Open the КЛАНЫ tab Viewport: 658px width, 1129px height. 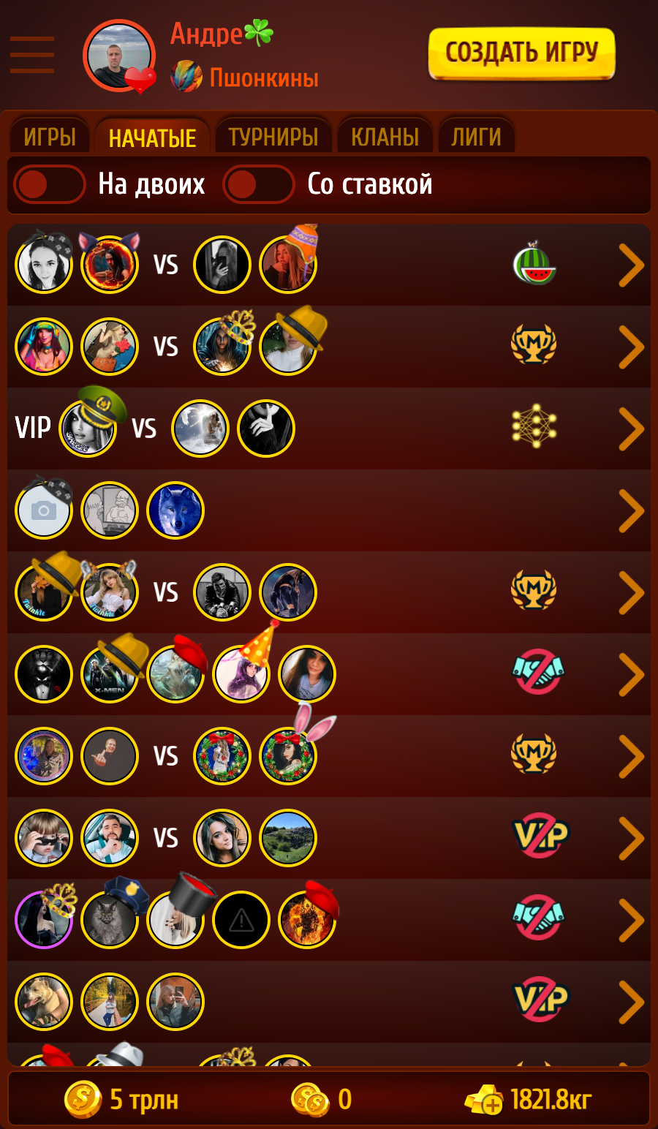(x=385, y=136)
